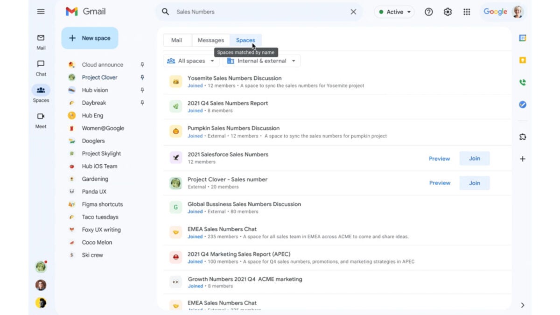Open 2021 Q4 Marketing Sales Report (APEC)
560x315 pixels.
(337, 258)
